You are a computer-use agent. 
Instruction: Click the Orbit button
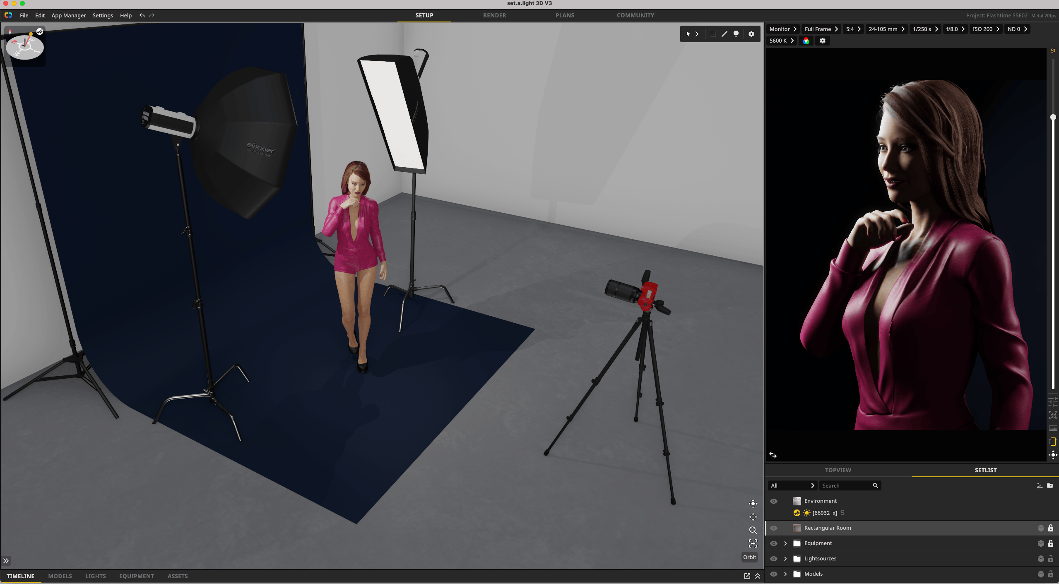tap(749, 557)
